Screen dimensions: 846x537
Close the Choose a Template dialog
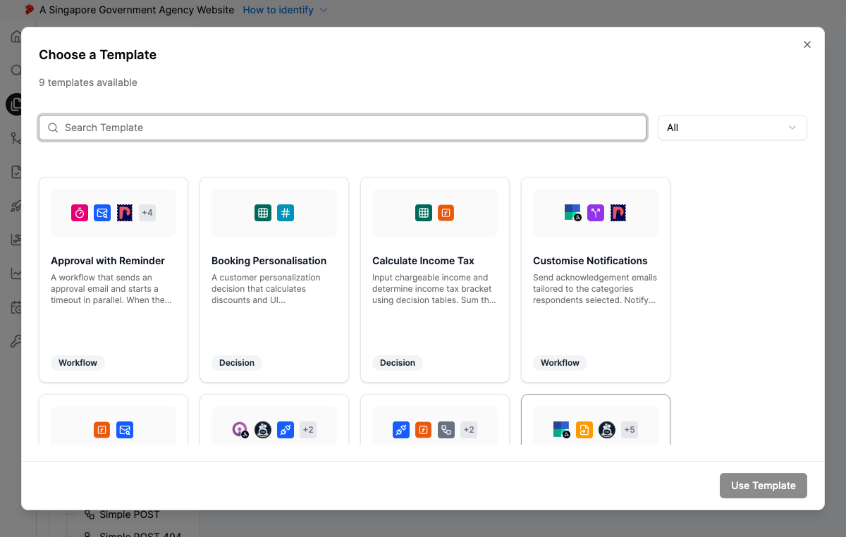(807, 44)
